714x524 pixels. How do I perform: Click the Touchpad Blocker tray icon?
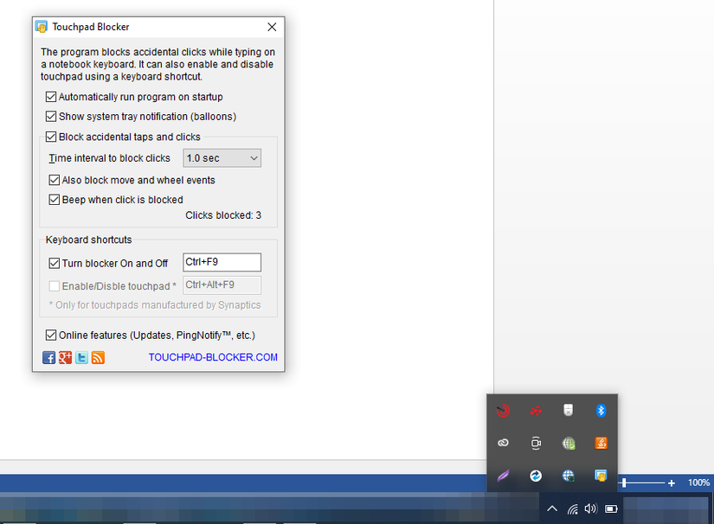pyautogui.click(x=601, y=476)
